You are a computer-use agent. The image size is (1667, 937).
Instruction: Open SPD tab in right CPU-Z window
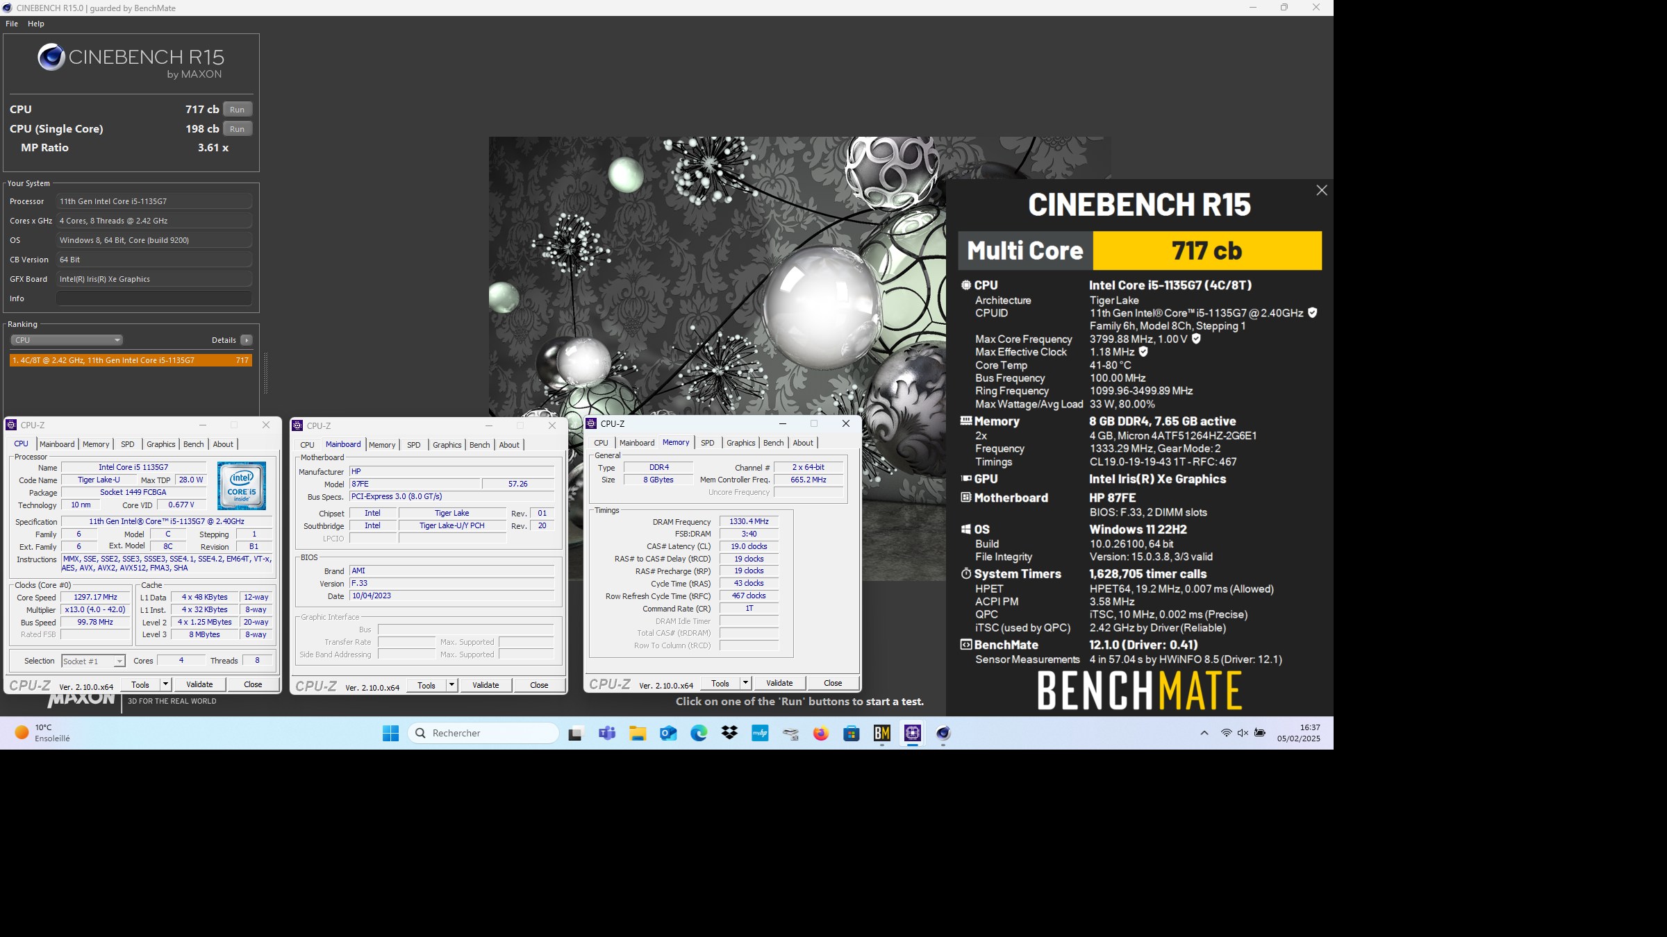[x=707, y=443]
